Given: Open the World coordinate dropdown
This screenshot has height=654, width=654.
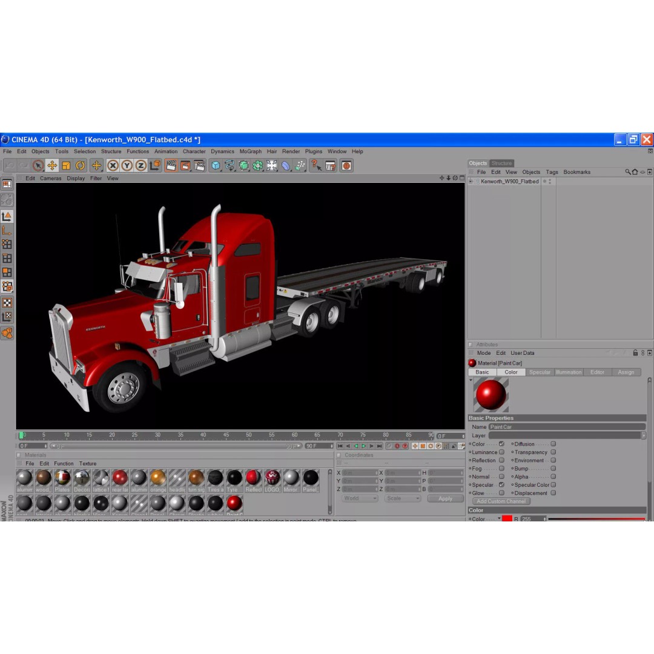Looking at the screenshot, I should [360, 498].
